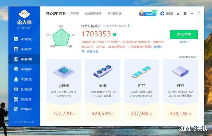Viewport: 212px width, 136px height.
Task: Click the overall score 1703353
Action: 96,34
